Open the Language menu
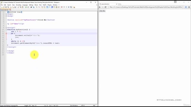 pos(25,5)
